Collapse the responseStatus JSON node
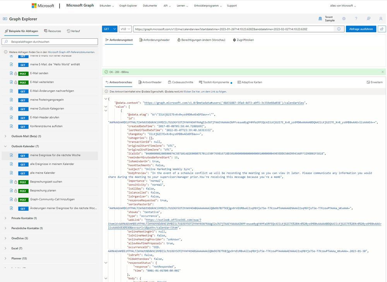387x282 pixels. tap(106, 263)
